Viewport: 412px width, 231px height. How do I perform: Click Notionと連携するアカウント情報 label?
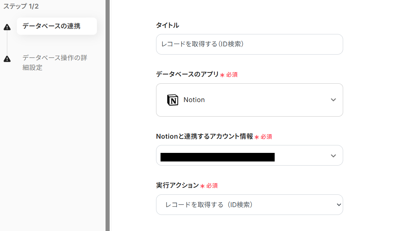204,136
